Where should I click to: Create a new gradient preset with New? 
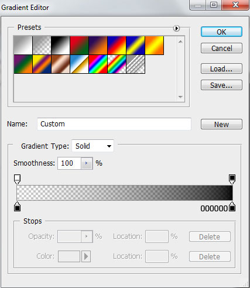tap(221, 124)
